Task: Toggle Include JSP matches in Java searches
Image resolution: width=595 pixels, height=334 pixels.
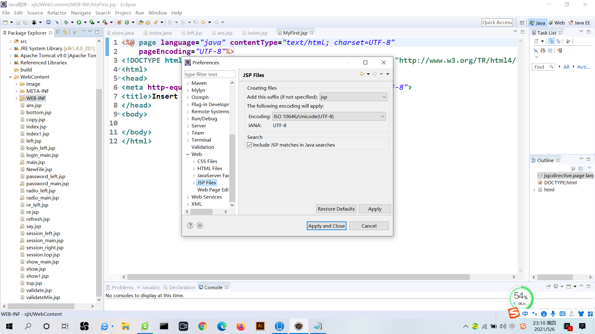Action: pyautogui.click(x=249, y=145)
